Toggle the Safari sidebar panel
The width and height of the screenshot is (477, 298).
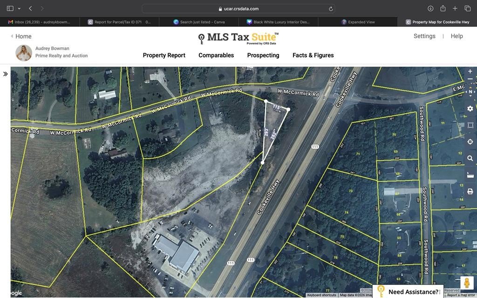click(10, 8)
